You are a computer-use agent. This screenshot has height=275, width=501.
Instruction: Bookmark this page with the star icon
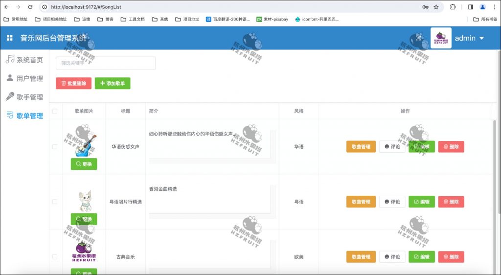click(436, 7)
